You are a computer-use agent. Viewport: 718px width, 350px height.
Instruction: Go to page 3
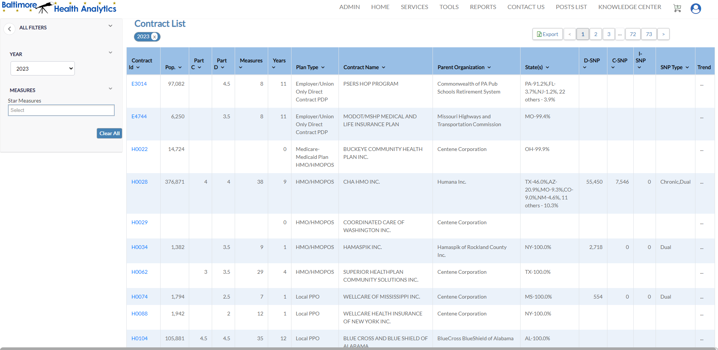609,34
